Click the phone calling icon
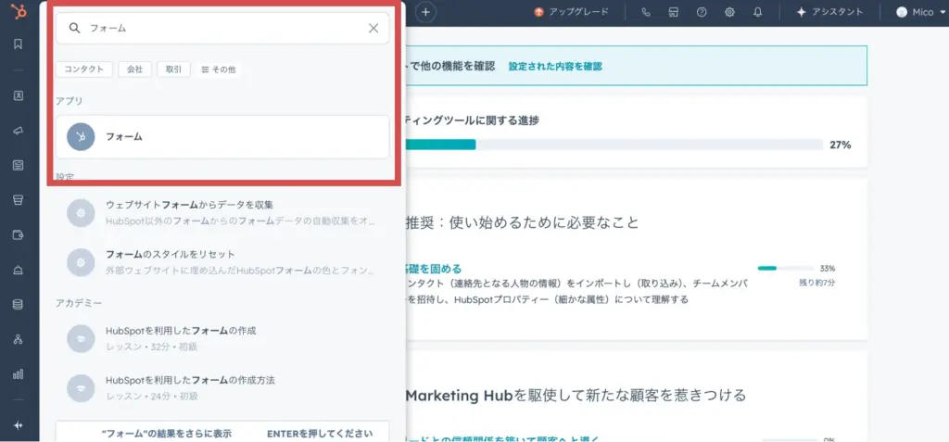The height and width of the screenshot is (442, 949). tap(646, 12)
